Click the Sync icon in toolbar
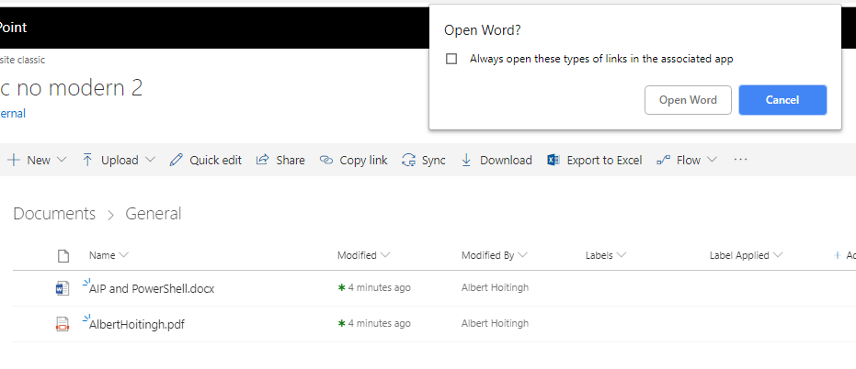Screen dimensions: 856x369 [408, 160]
